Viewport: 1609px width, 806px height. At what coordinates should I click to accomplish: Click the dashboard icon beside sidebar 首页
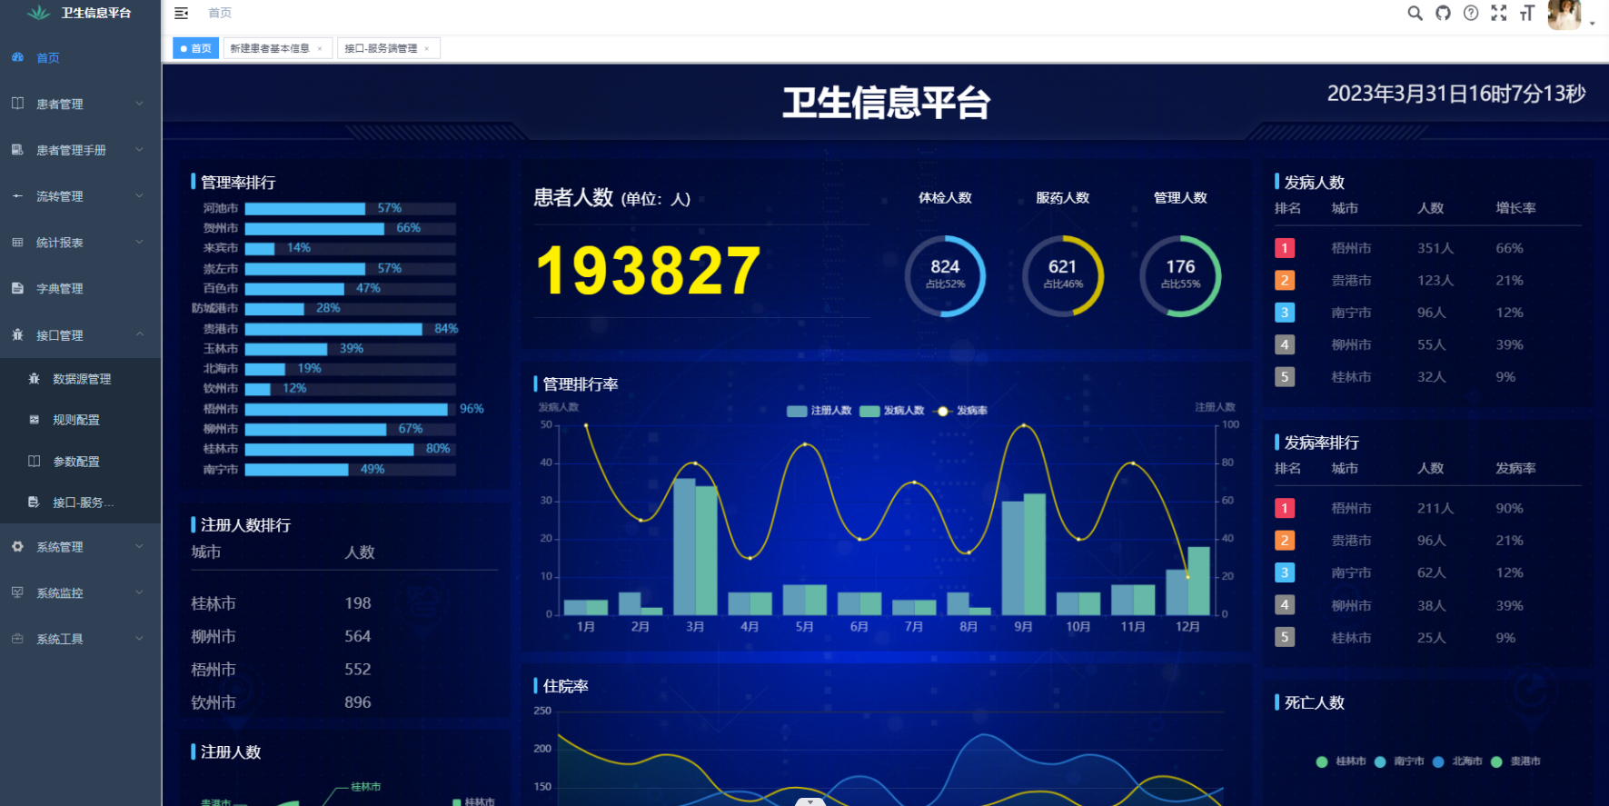click(17, 57)
